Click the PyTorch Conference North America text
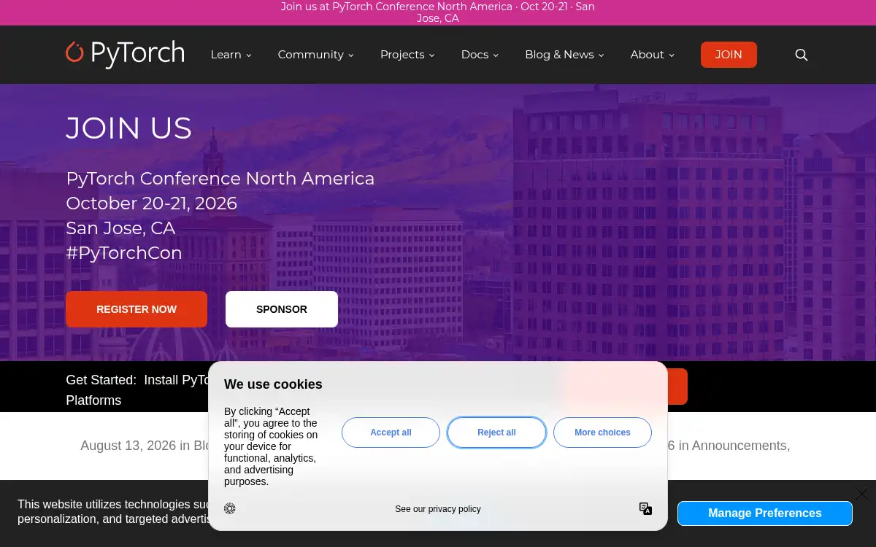Image resolution: width=876 pixels, height=547 pixels. pos(220,179)
